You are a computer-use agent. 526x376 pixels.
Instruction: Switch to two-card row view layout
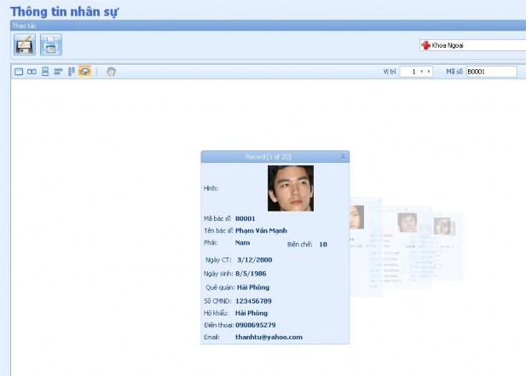32,72
